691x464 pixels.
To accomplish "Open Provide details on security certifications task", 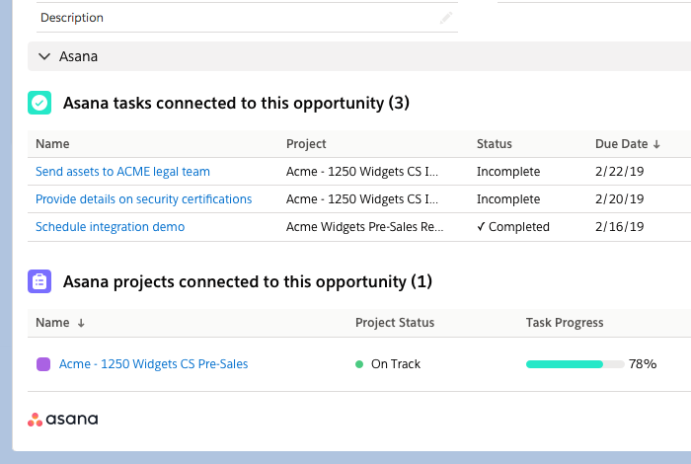I will coord(144,199).
